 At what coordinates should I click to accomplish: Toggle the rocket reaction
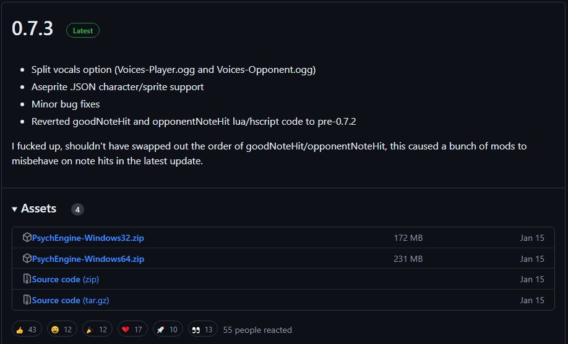(x=168, y=330)
